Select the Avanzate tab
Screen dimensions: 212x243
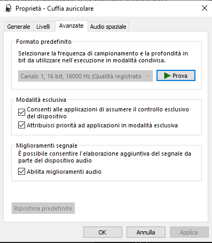[x=71, y=26]
